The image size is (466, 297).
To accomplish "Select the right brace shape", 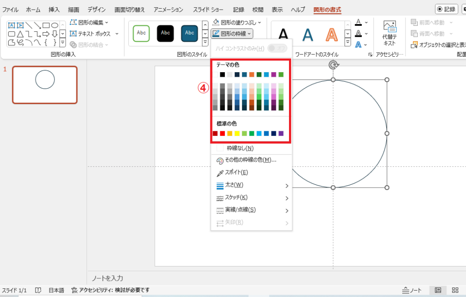I will 55,42.
